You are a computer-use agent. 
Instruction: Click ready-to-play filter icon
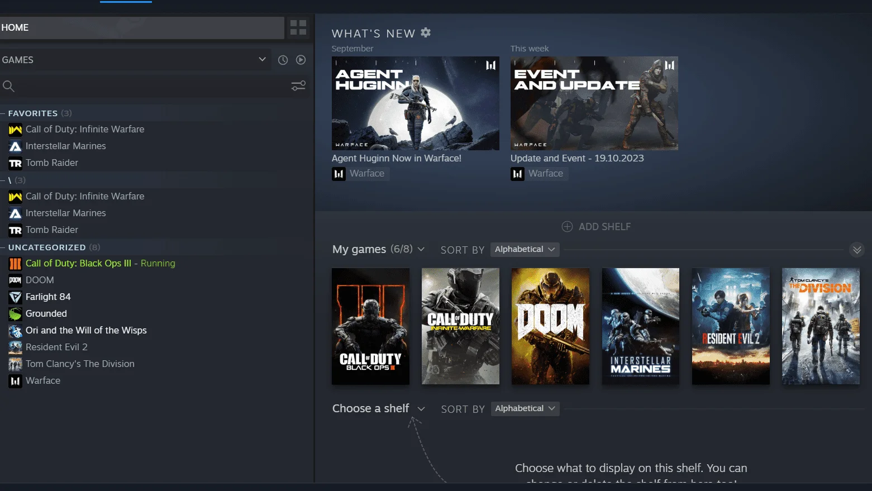coord(301,60)
